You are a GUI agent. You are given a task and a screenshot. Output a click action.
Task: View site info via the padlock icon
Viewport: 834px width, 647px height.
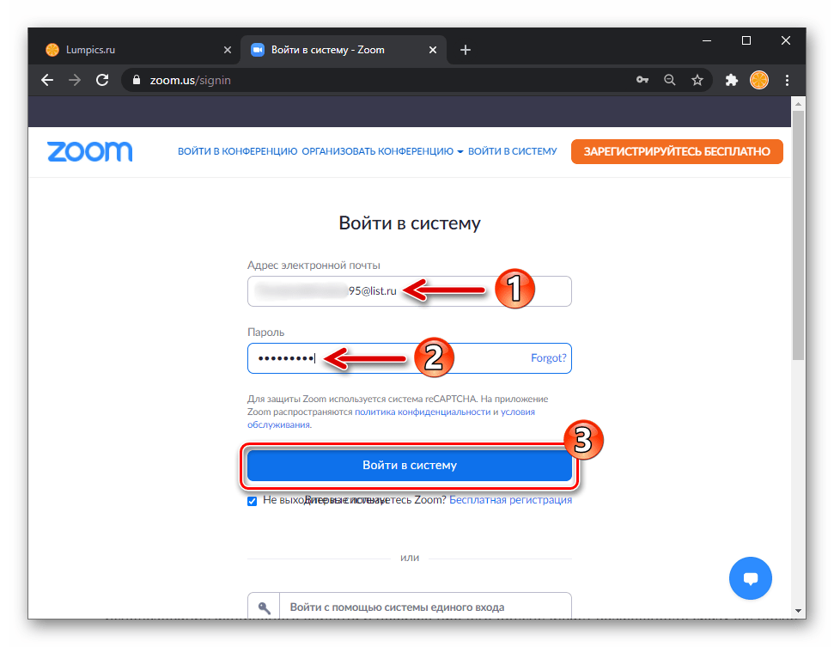[x=137, y=81]
